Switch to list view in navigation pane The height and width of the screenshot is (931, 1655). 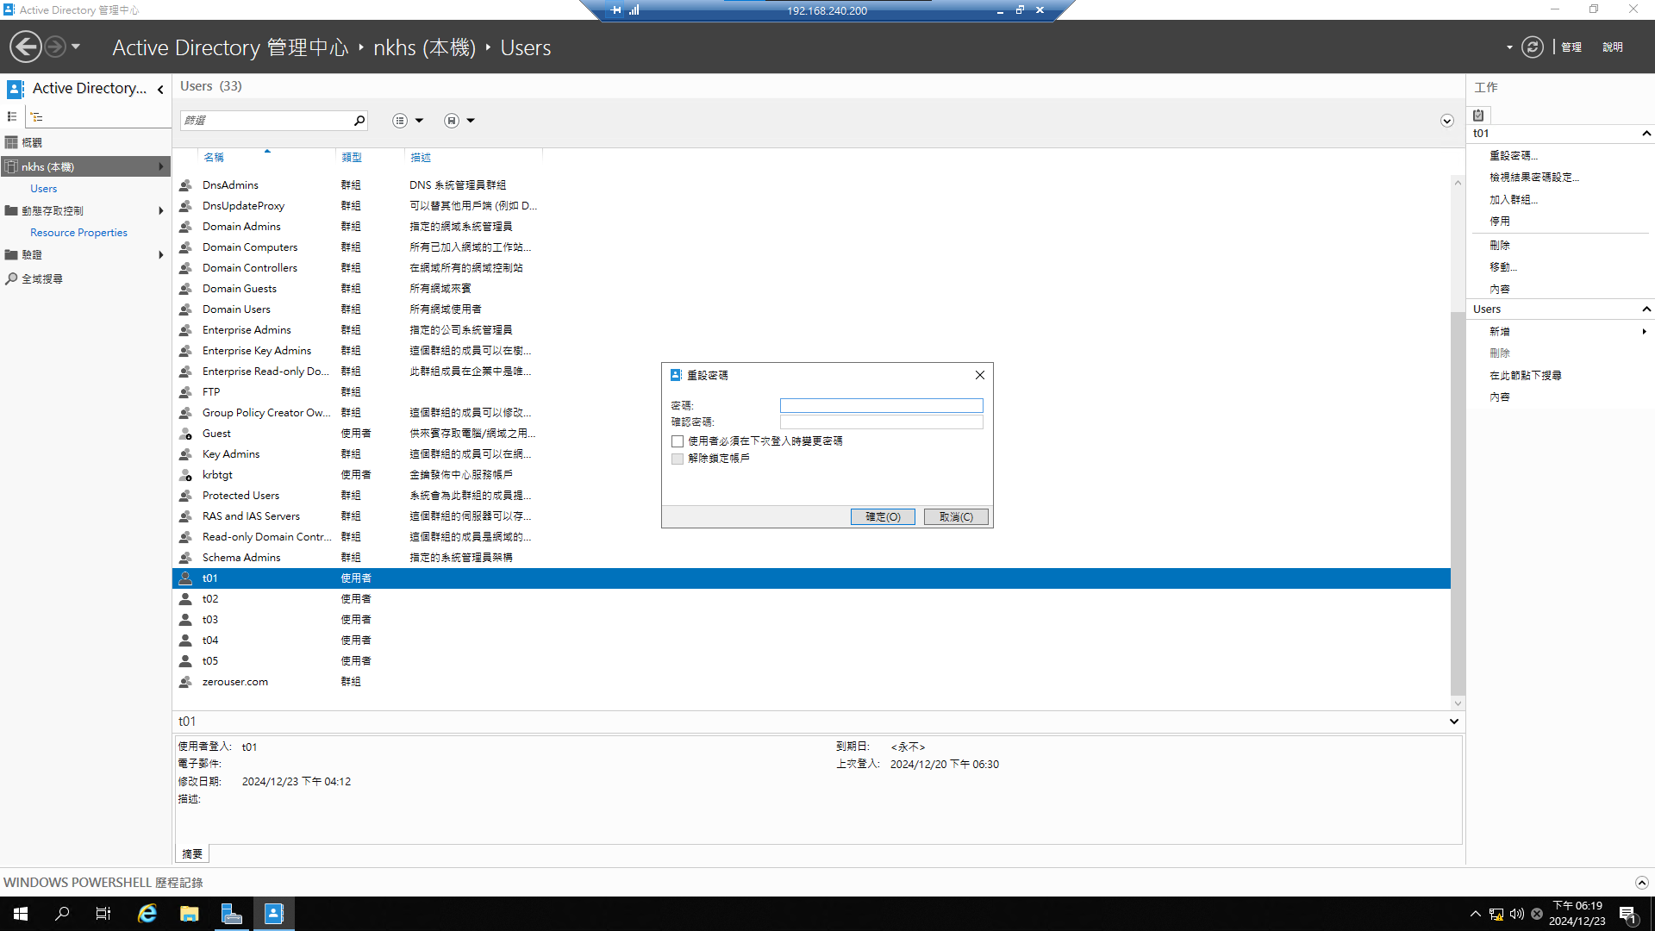point(12,116)
